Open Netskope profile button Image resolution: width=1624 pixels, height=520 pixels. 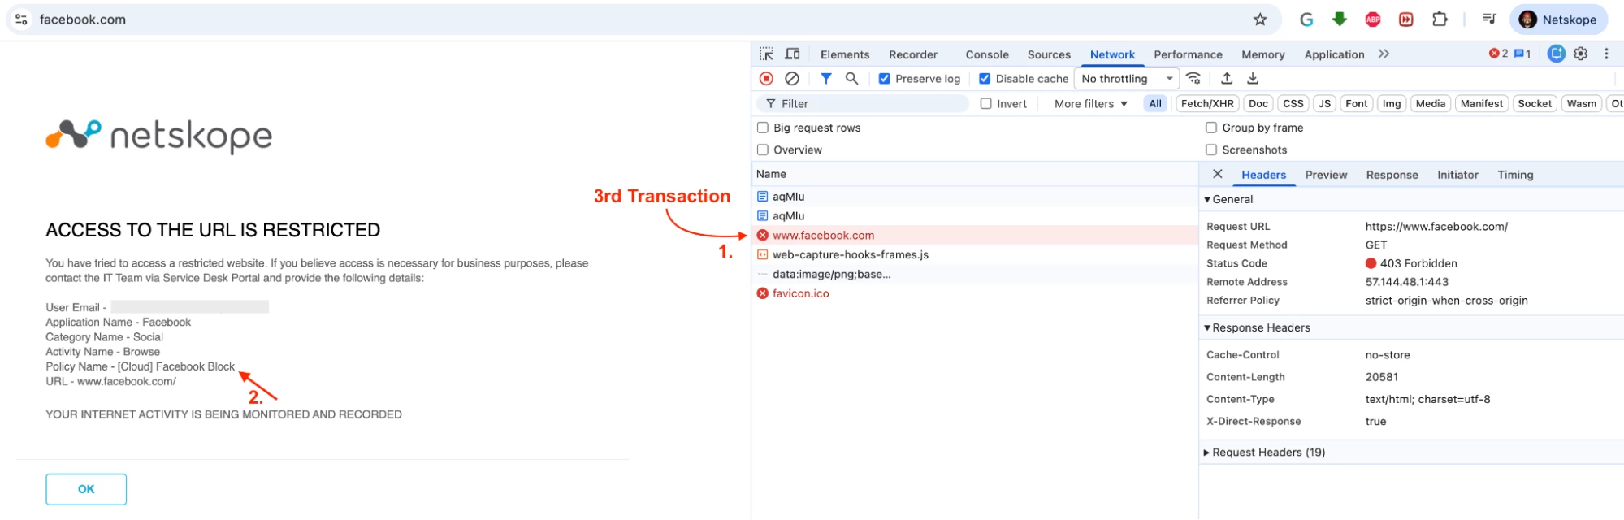coord(1558,19)
